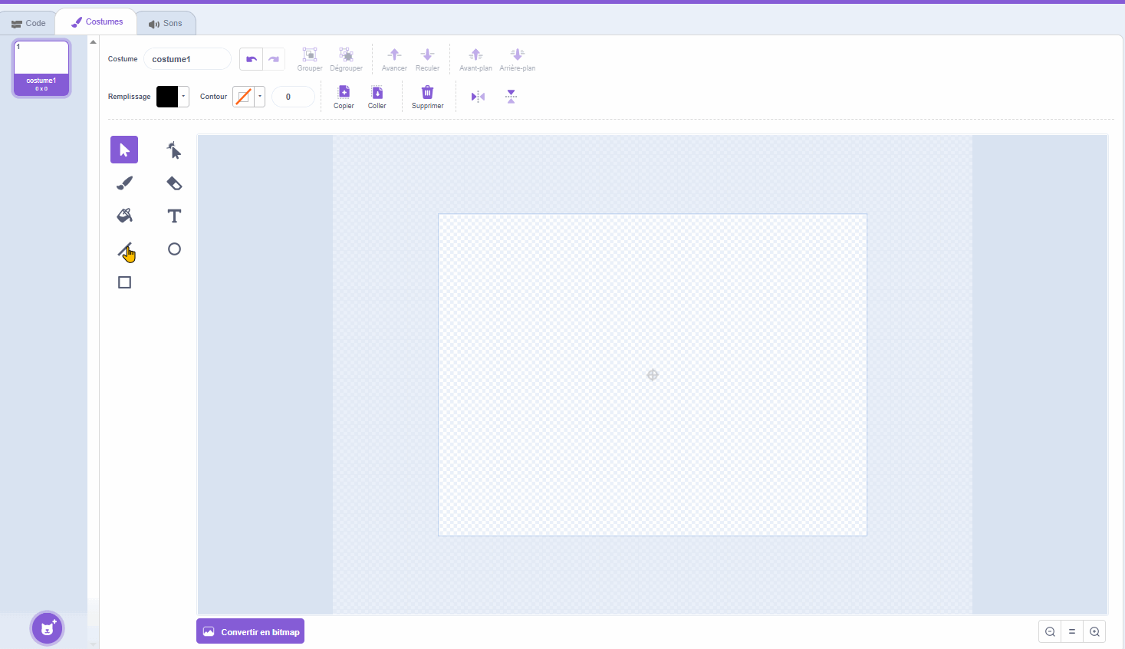The width and height of the screenshot is (1125, 649).
Task: Click the black Remplissage color swatch
Action: 167,97
